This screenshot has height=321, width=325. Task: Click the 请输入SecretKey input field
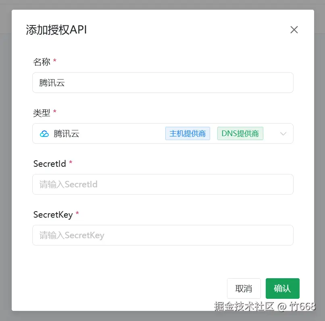click(162, 235)
